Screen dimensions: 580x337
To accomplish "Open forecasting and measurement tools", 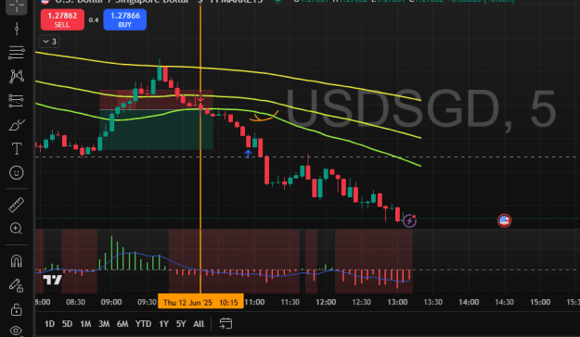I will pos(17,100).
